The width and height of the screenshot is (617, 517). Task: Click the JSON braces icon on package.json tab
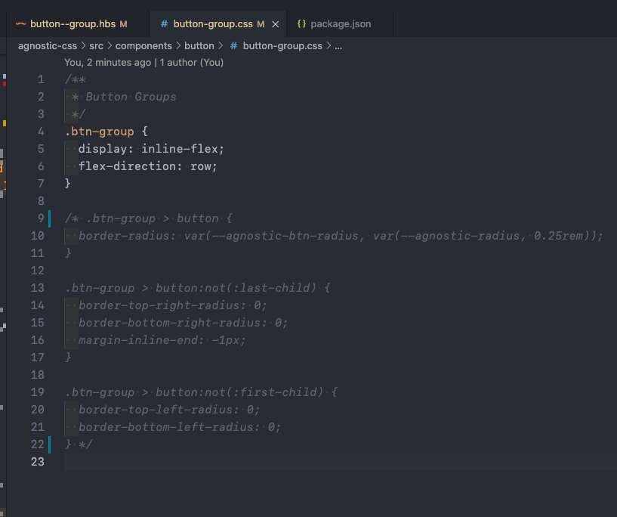pyautogui.click(x=301, y=23)
